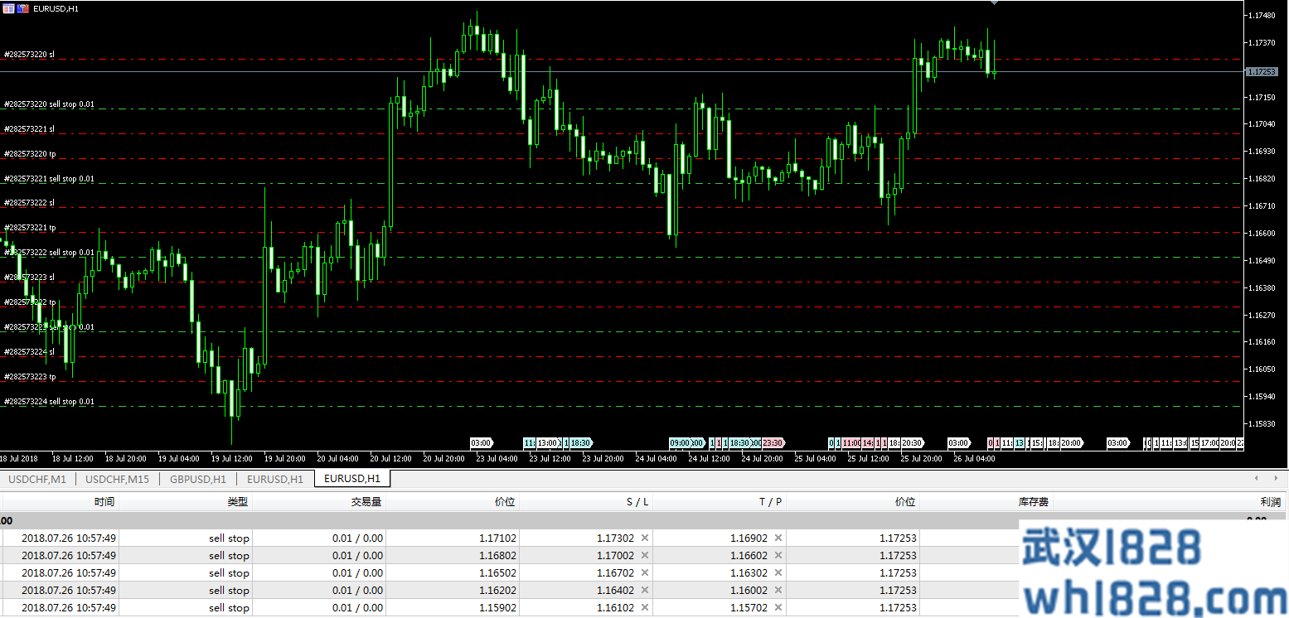The height and width of the screenshot is (618, 1289).
Task: Click the current price tag 1.17253 on price scale
Action: (x=1262, y=72)
